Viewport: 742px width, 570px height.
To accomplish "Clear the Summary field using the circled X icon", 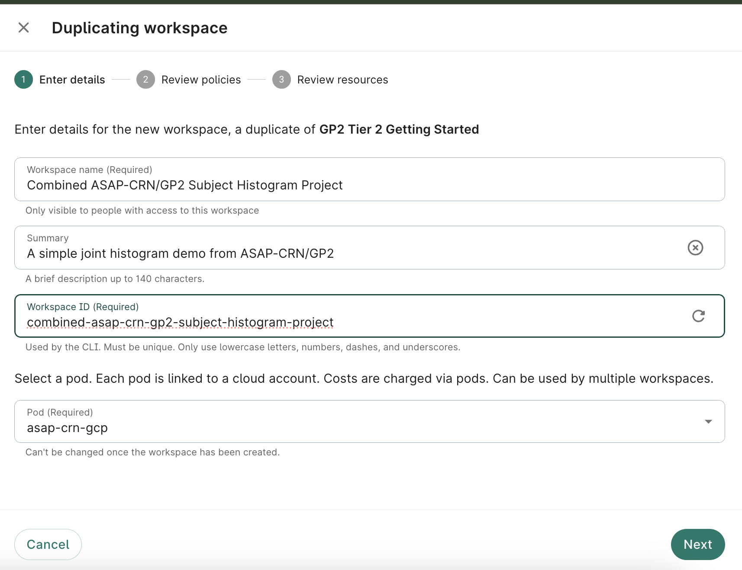I will click(x=695, y=247).
